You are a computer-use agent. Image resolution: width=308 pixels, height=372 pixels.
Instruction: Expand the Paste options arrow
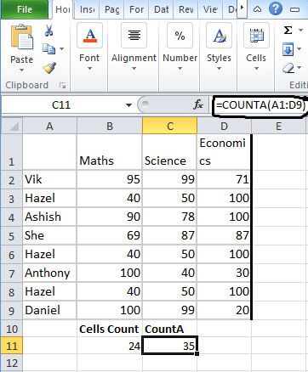[21, 70]
